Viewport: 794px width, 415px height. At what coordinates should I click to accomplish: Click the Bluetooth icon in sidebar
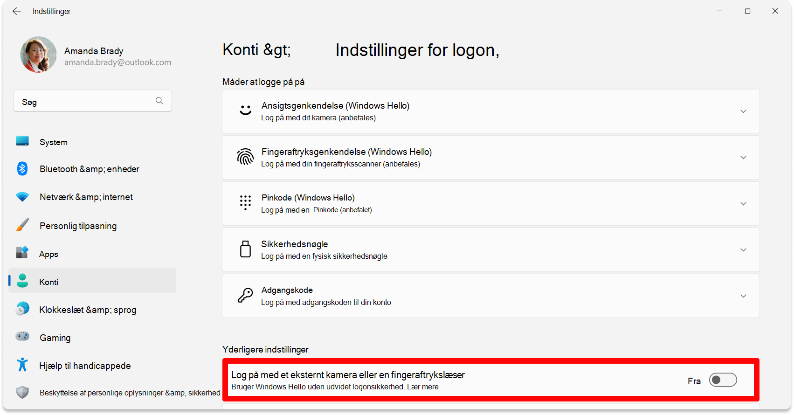(x=22, y=168)
